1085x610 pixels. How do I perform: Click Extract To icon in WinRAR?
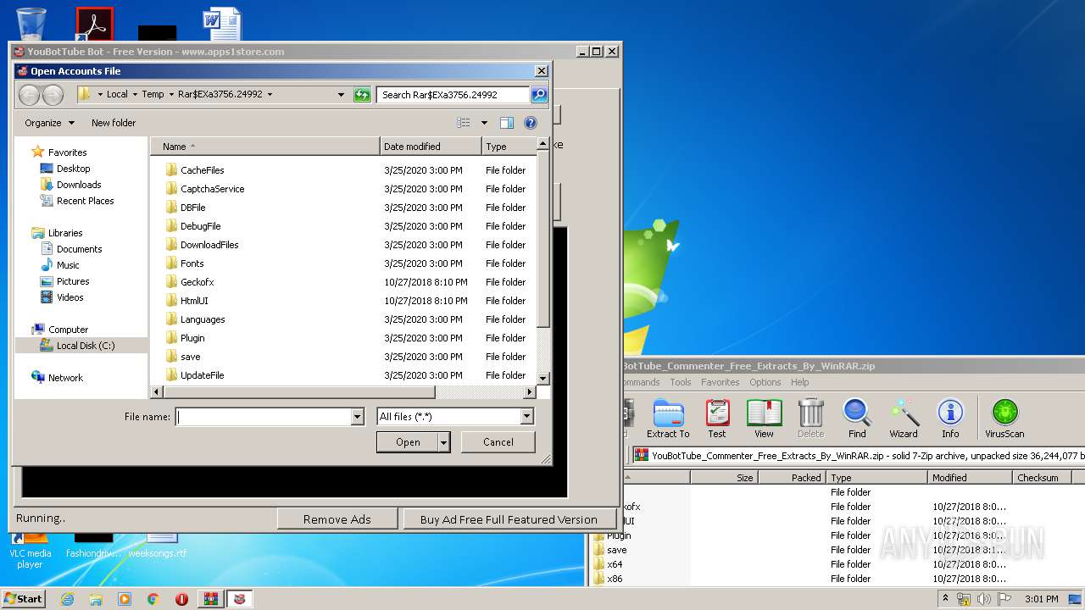[x=668, y=418]
